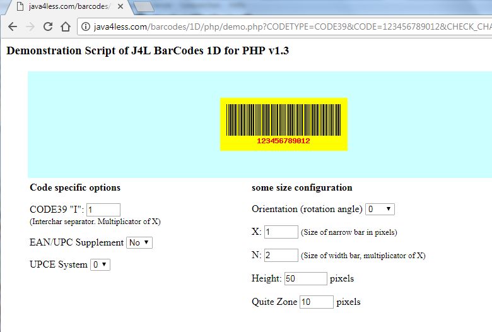
Task: Open the UPCE System dropdown
Action: [x=100, y=264]
